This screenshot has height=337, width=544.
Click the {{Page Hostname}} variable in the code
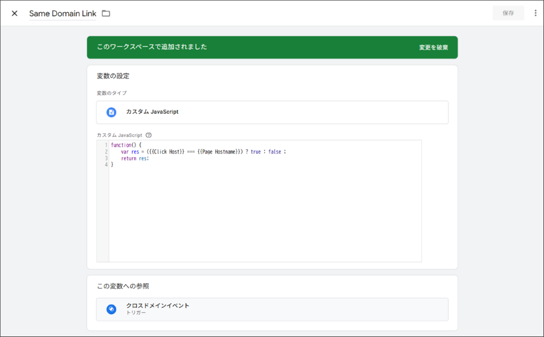coord(219,151)
